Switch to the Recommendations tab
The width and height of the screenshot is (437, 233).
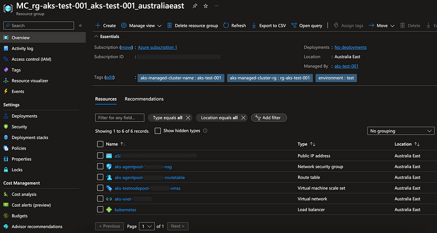[144, 99]
